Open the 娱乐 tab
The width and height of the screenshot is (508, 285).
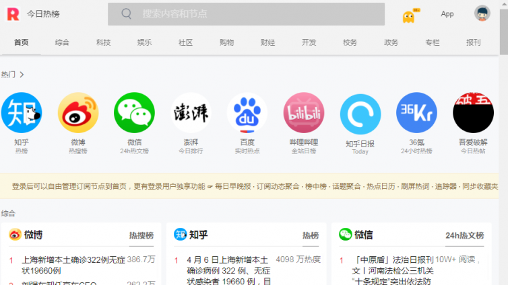pos(144,42)
